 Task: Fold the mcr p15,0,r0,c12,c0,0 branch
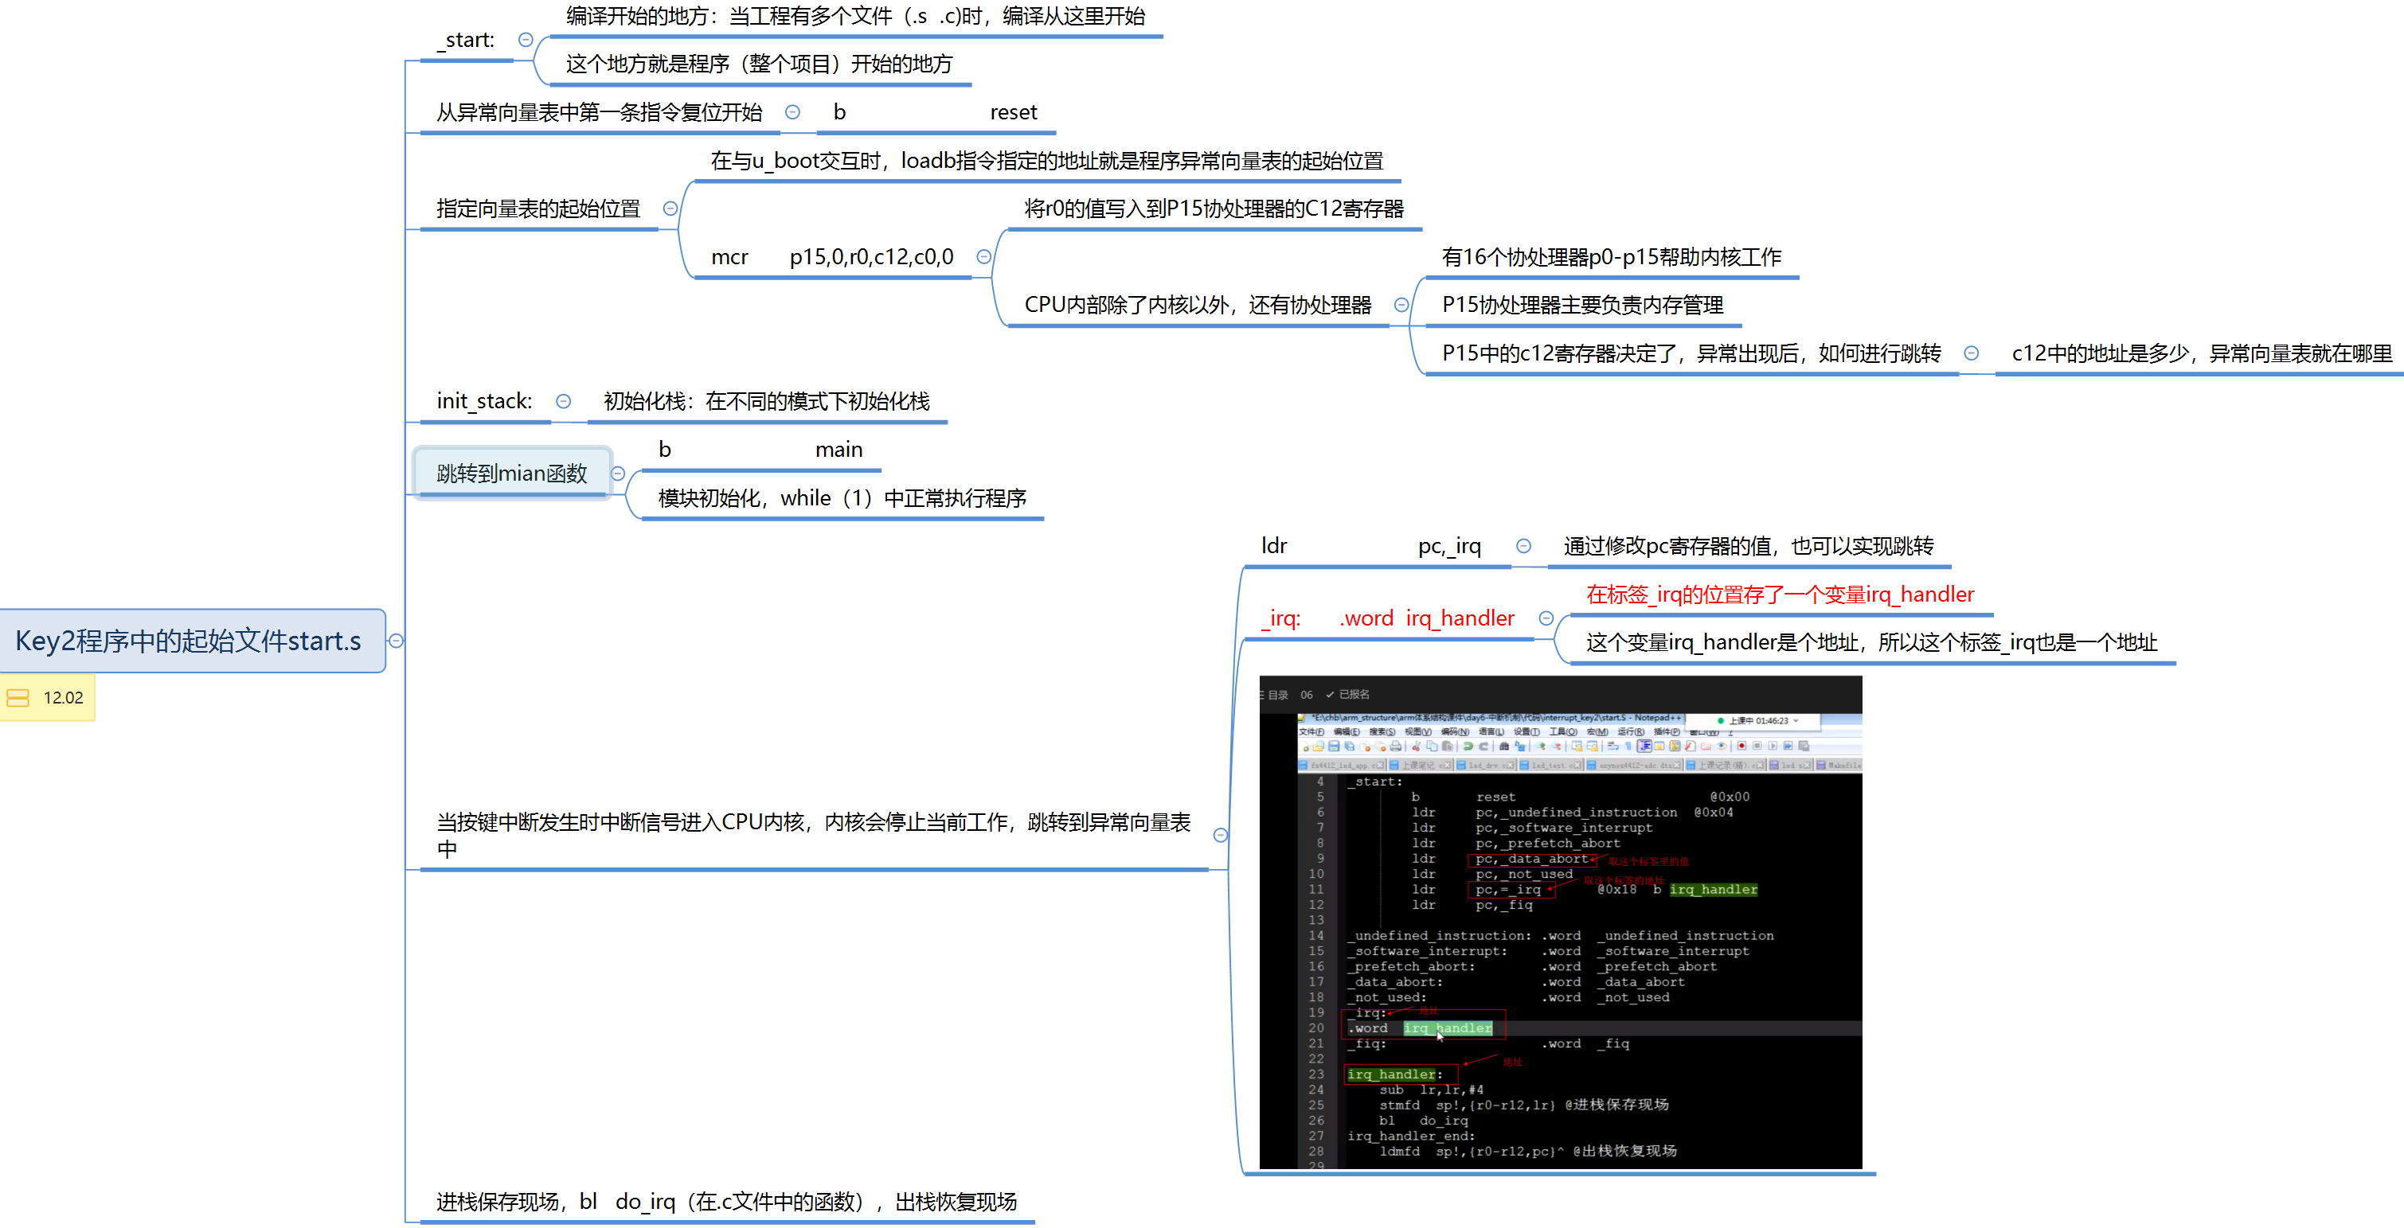983,256
